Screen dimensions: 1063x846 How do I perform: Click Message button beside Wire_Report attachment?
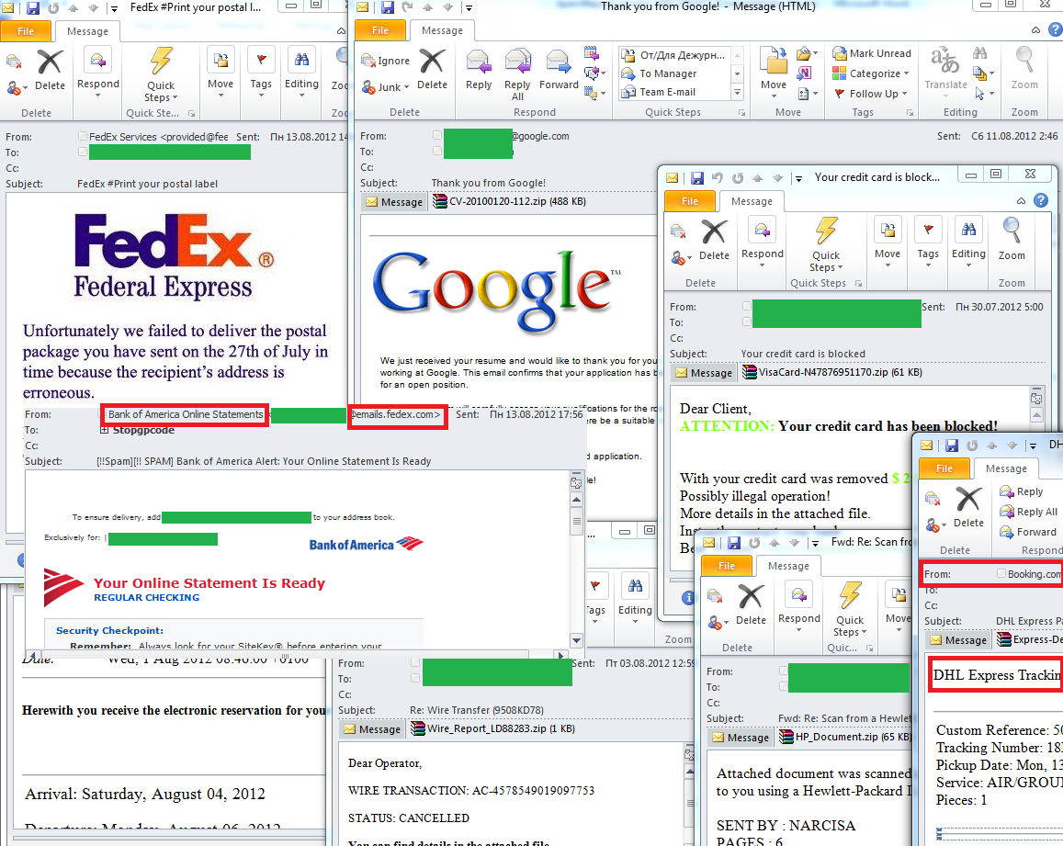[x=372, y=728]
